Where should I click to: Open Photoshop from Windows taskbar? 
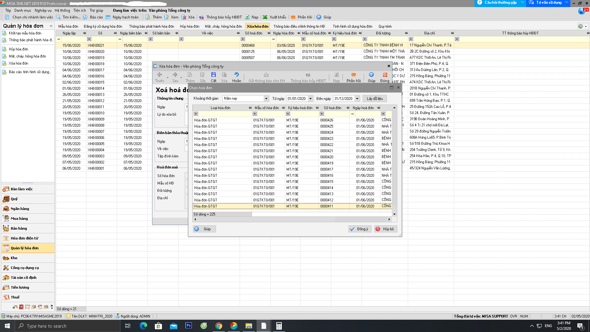188,326
